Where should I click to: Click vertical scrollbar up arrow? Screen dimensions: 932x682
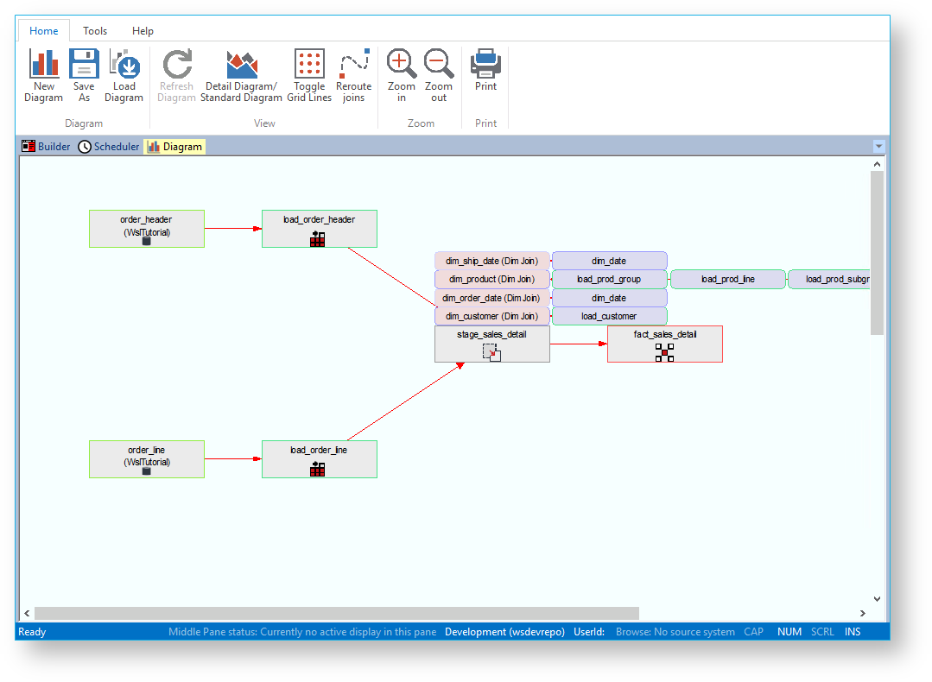pyautogui.click(x=878, y=164)
